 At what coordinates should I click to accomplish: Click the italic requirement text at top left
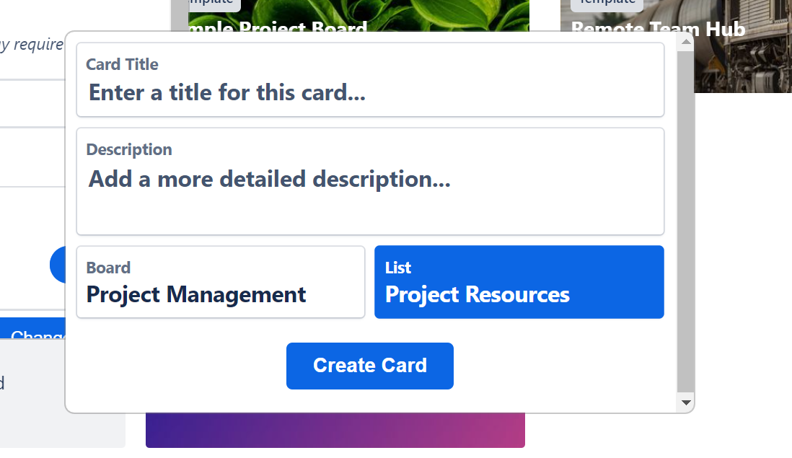click(32, 44)
